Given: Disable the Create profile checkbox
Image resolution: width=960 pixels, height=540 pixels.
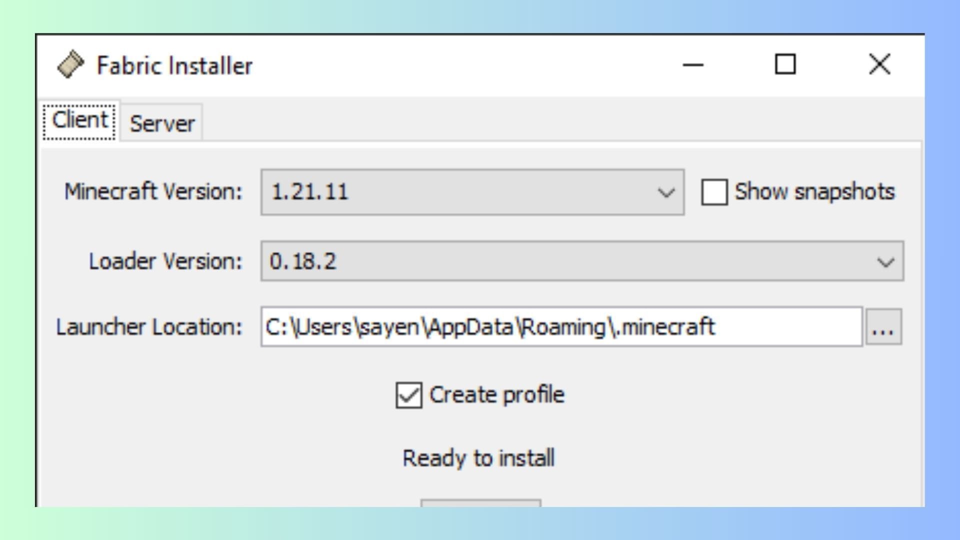Looking at the screenshot, I should pyautogui.click(x=408, y=394).
